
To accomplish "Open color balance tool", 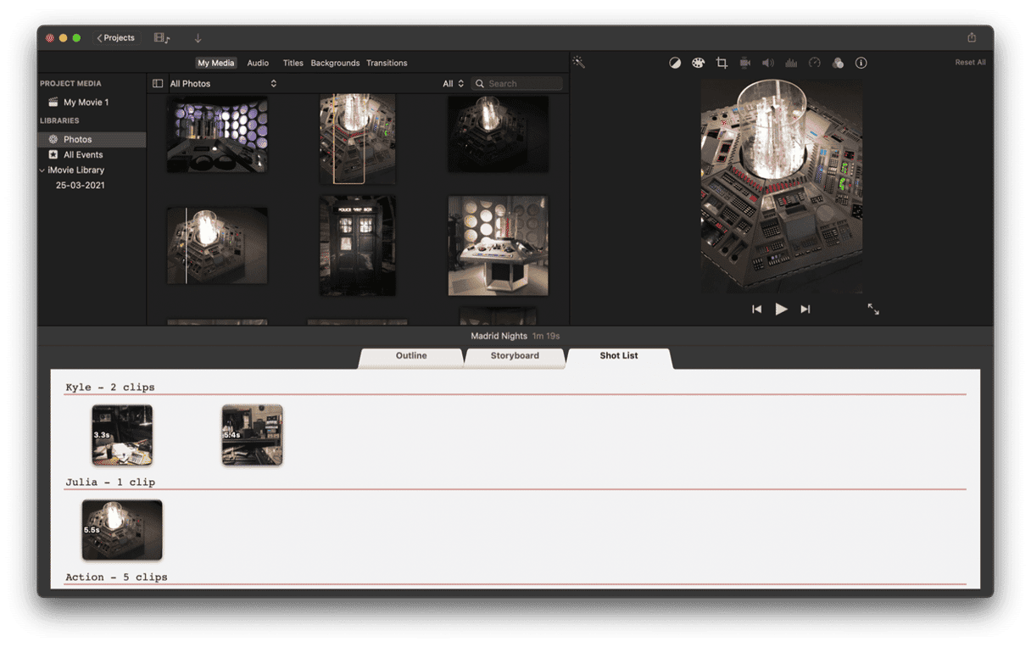I will point(675,63).
